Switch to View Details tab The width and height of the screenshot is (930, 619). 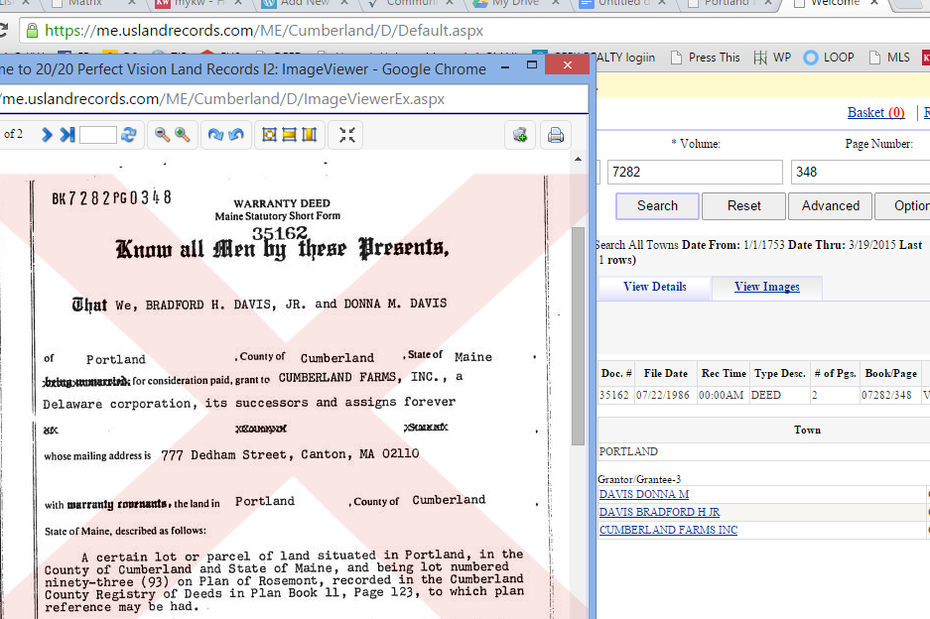click(x=654, y=287)
